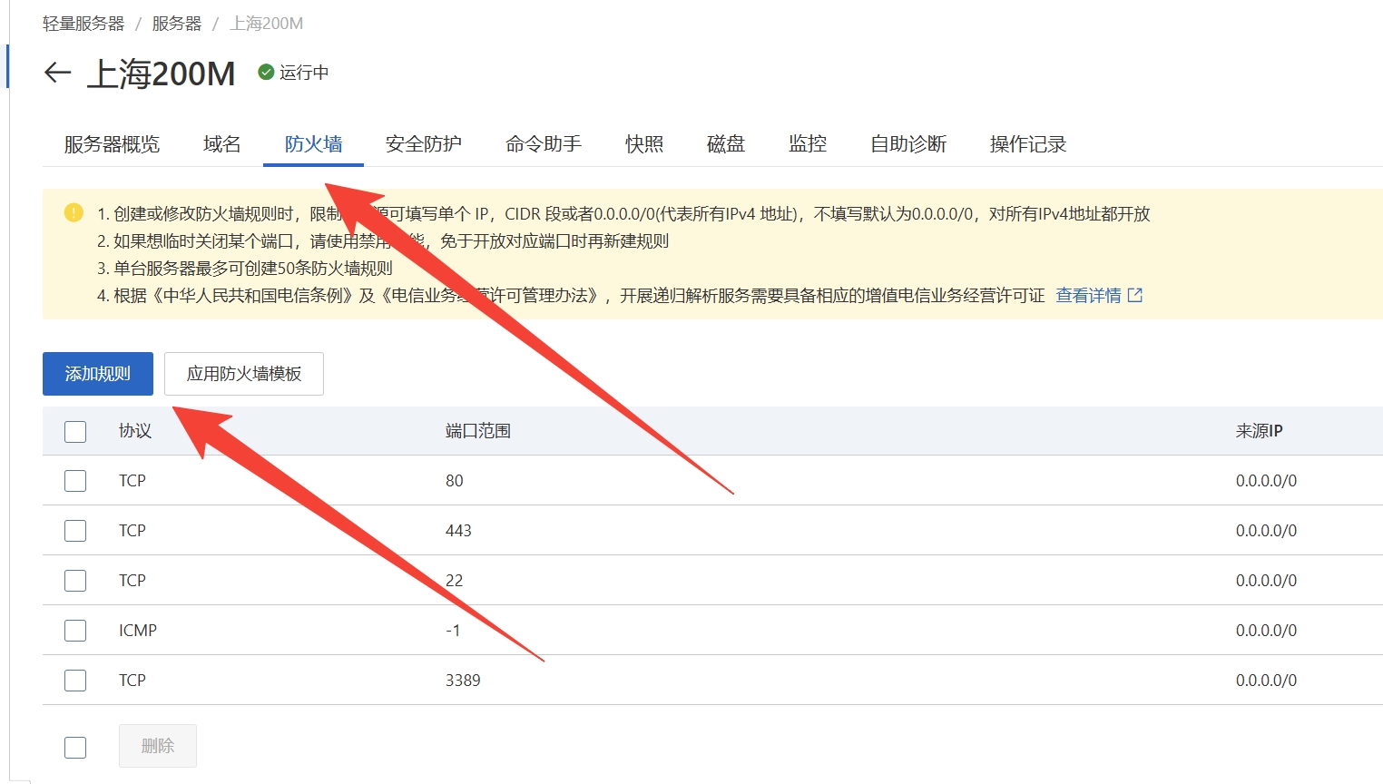This screenshot has width=1383, height=784.
Task: Click the yellow warning notice icon
Action: tap(74, 212)
